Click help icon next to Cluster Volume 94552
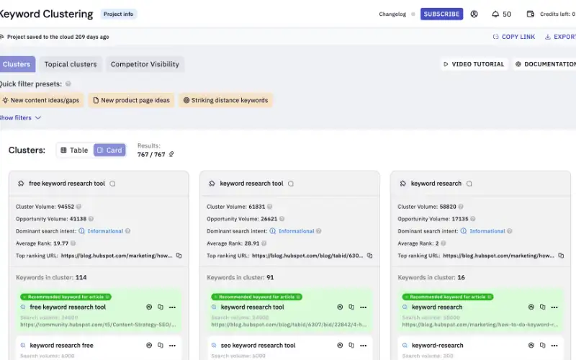This screenshot has width=576, height=360. pyautogui.click(x=78, y=207)
